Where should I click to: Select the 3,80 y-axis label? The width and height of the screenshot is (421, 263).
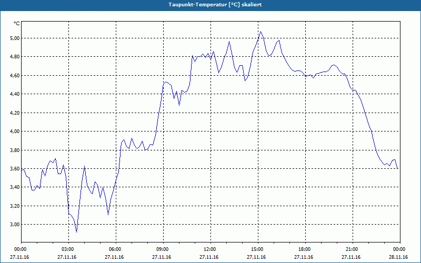tap(15, 150)
